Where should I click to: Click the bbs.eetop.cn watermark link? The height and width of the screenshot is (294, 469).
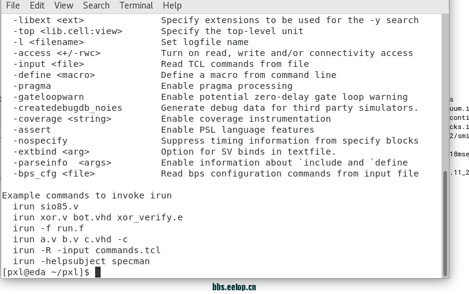coord(234,287)
